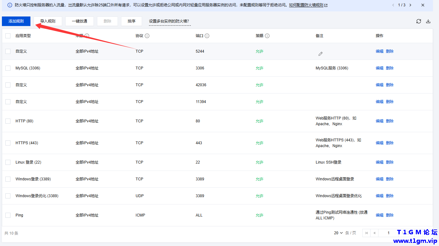Screen dimensions: 439x246
Task: Go to previous banner tip
Action: 393,5
